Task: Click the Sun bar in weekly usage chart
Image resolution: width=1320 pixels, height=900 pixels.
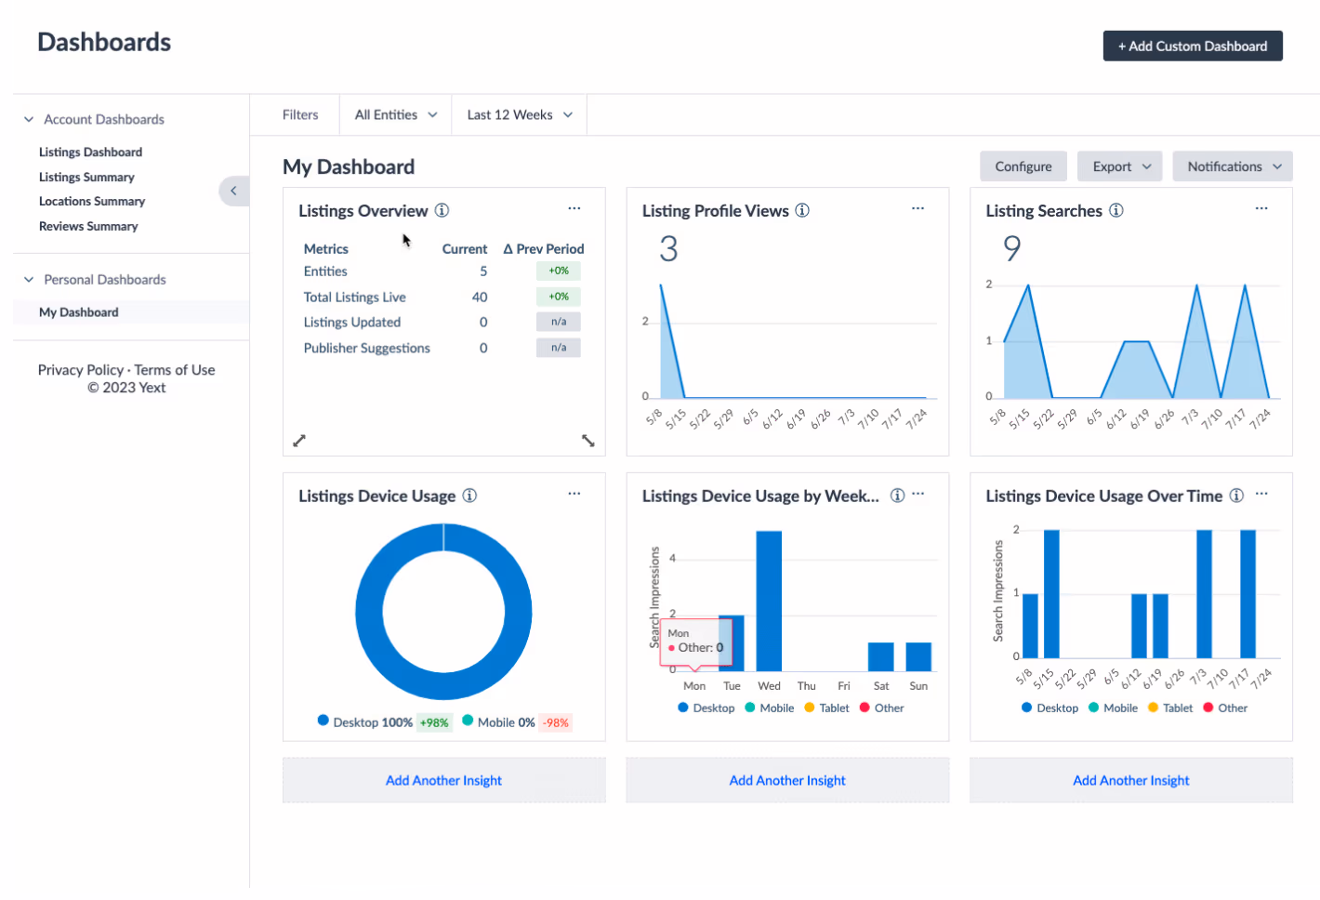Action: [918, 656]
